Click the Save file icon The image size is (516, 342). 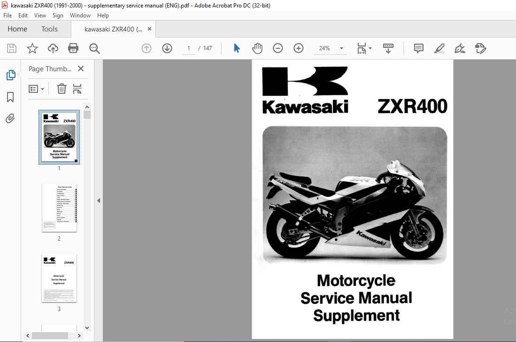pos(12,48)
